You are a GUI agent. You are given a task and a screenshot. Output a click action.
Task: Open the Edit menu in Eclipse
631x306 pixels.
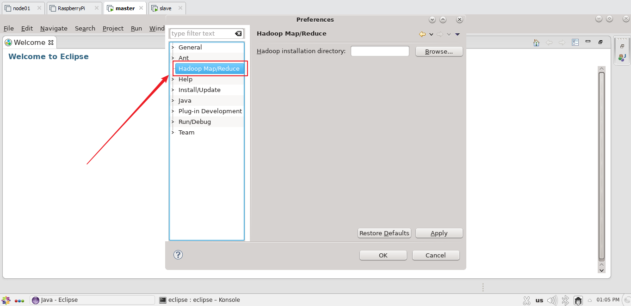pyautogui.click(x=27, y=28)
